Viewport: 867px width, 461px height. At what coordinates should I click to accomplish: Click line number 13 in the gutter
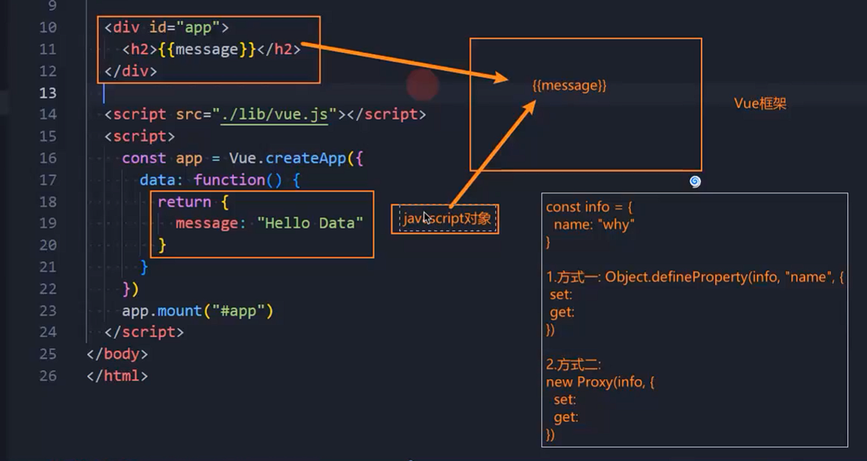[48, 92]
